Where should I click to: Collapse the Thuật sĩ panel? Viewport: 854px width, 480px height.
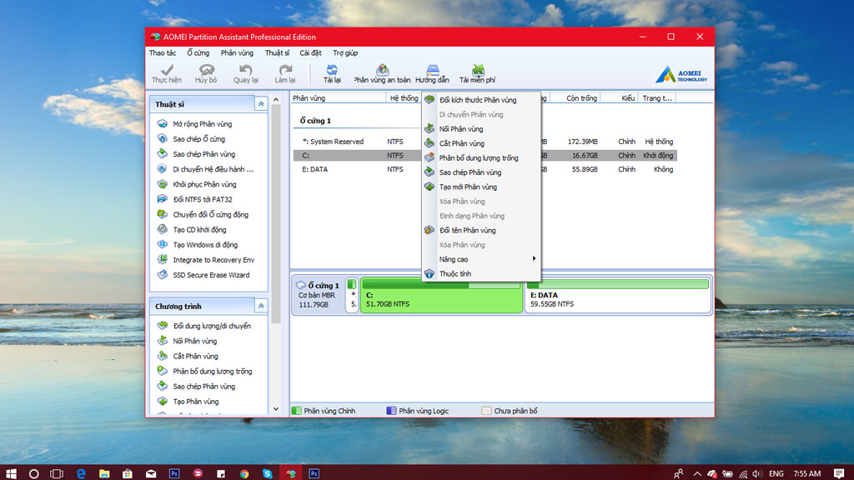point(261,103)
